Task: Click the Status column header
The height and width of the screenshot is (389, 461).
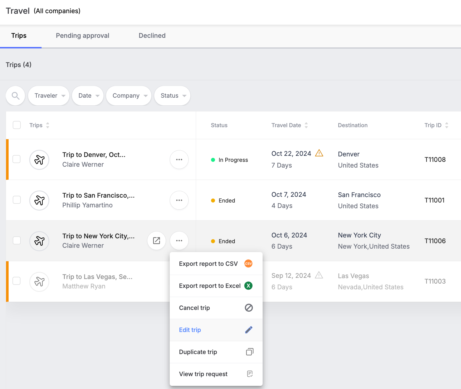Action: 219,125
